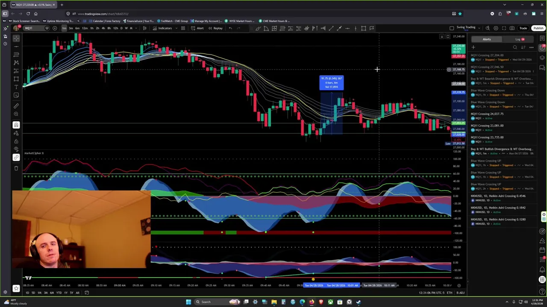This screenshot has height=307, width=547.
Task: Enter fullscreen mode
Action: 504,28
